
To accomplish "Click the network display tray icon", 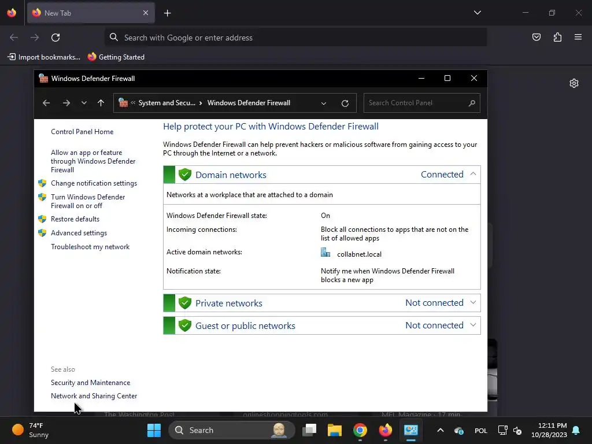I will point(502,430).
